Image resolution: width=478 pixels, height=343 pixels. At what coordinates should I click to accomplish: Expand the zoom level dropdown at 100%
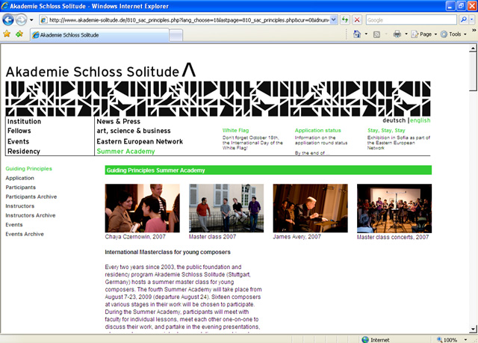[465, 339]
